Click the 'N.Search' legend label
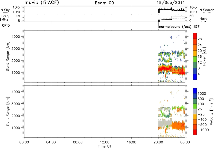Viewport: 214px width, 148px height. 207,10
